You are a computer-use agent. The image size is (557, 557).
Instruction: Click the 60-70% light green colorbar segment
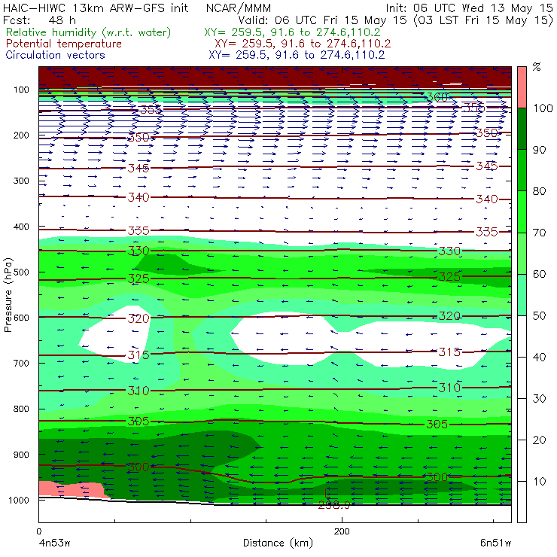(x=522, y=253)
